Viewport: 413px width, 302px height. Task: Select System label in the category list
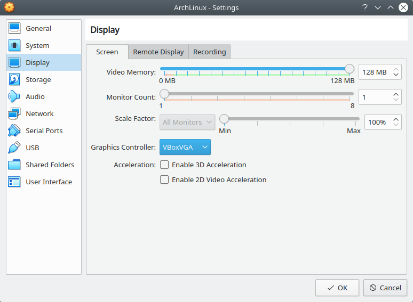click(x=37, y=46)
